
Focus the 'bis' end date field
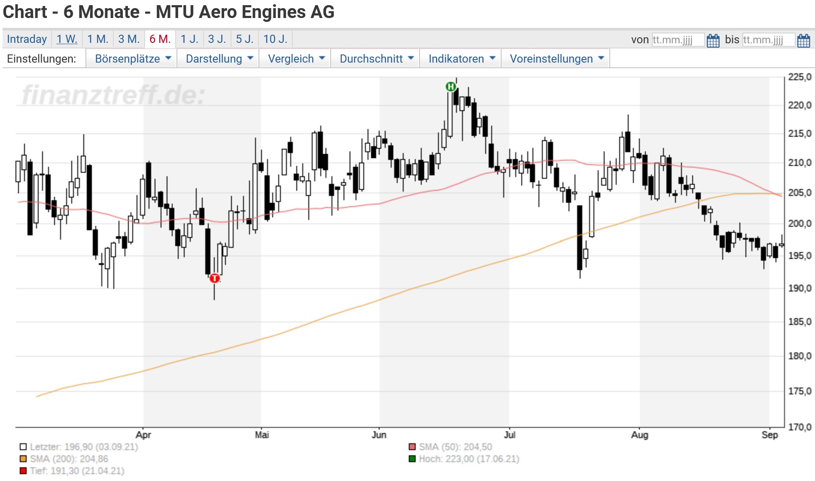(769, 40)
